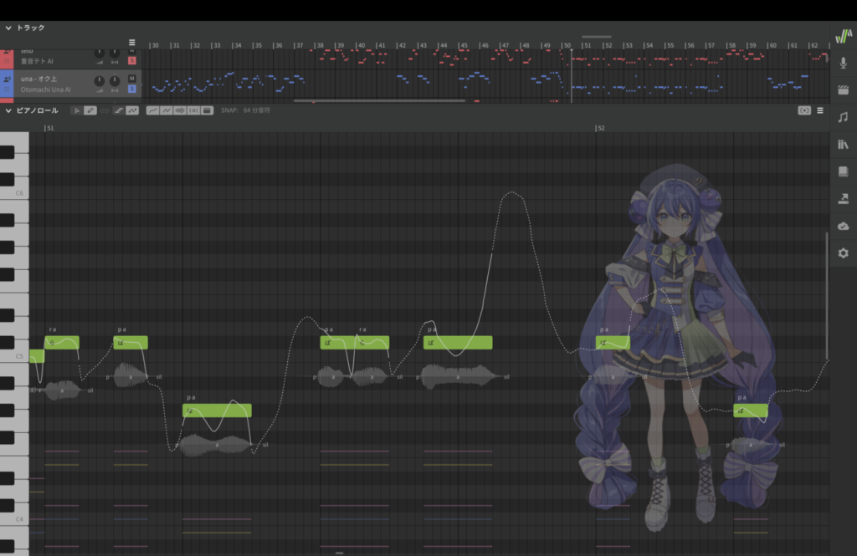Toggle the first curve display button
The image size is (857, 556).
click(152, 110)
